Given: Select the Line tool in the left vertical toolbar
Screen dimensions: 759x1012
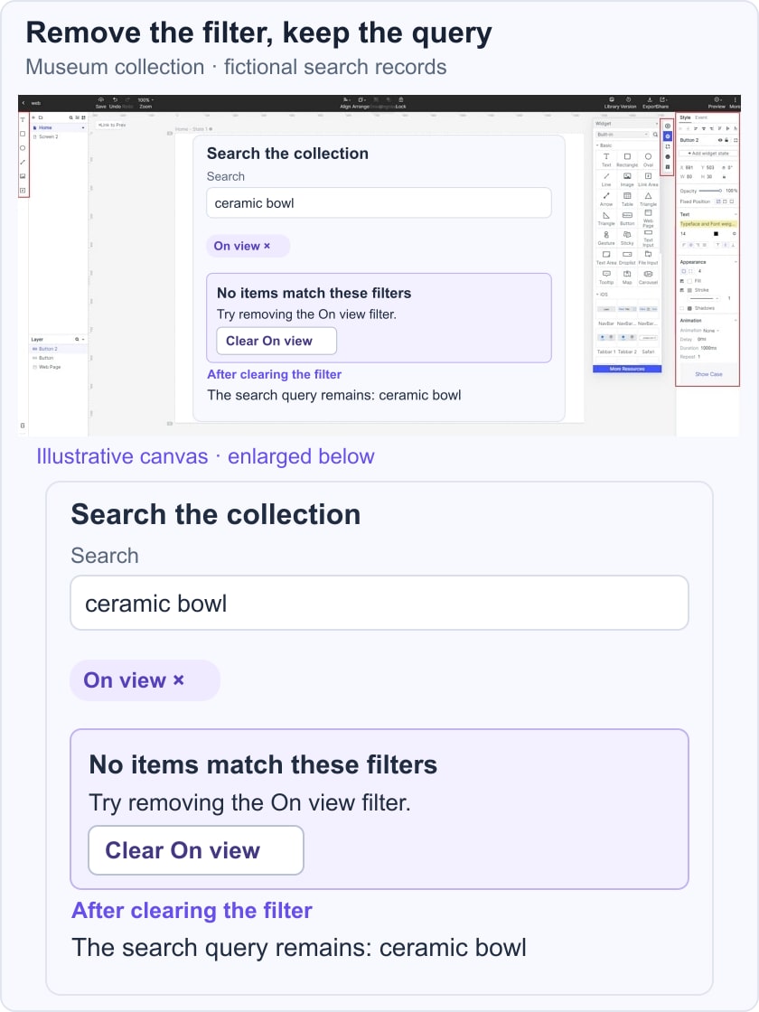Looking at the screenshot, I should click(x=23, y=162).
